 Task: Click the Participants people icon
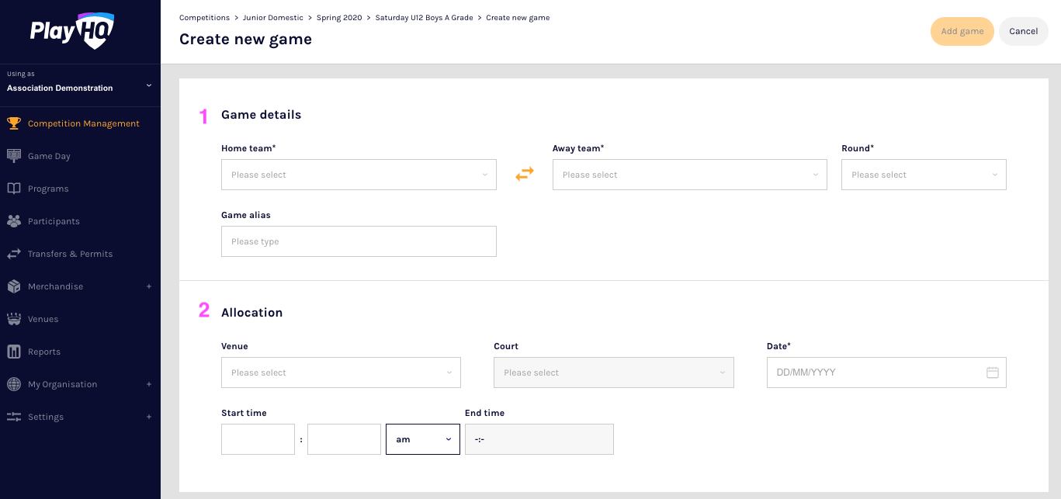[13, 221]
